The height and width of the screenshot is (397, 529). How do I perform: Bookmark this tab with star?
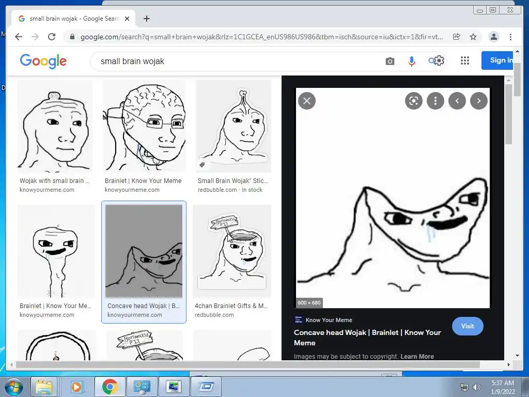point(473,37)
